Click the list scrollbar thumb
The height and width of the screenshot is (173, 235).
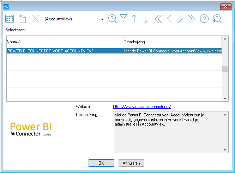225,69
